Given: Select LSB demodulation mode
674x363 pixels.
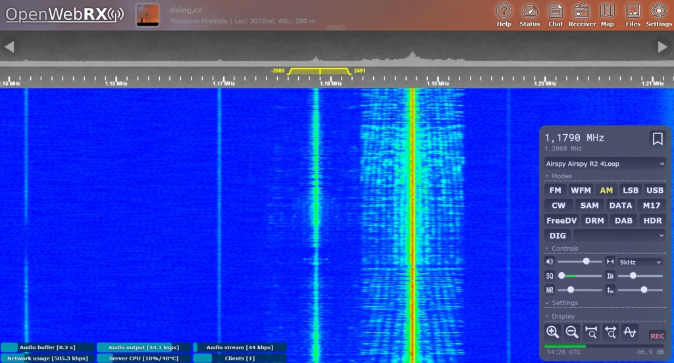Looking at the screenshot, I should (631, 190).
